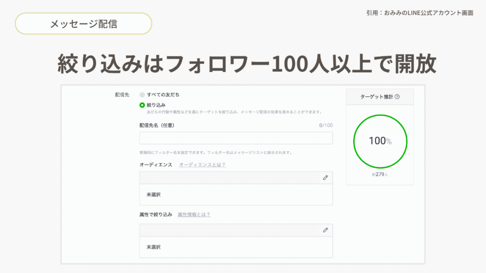
Task: Click the help icon beside ターゲット推計
Action: click(x=397, y=97)
